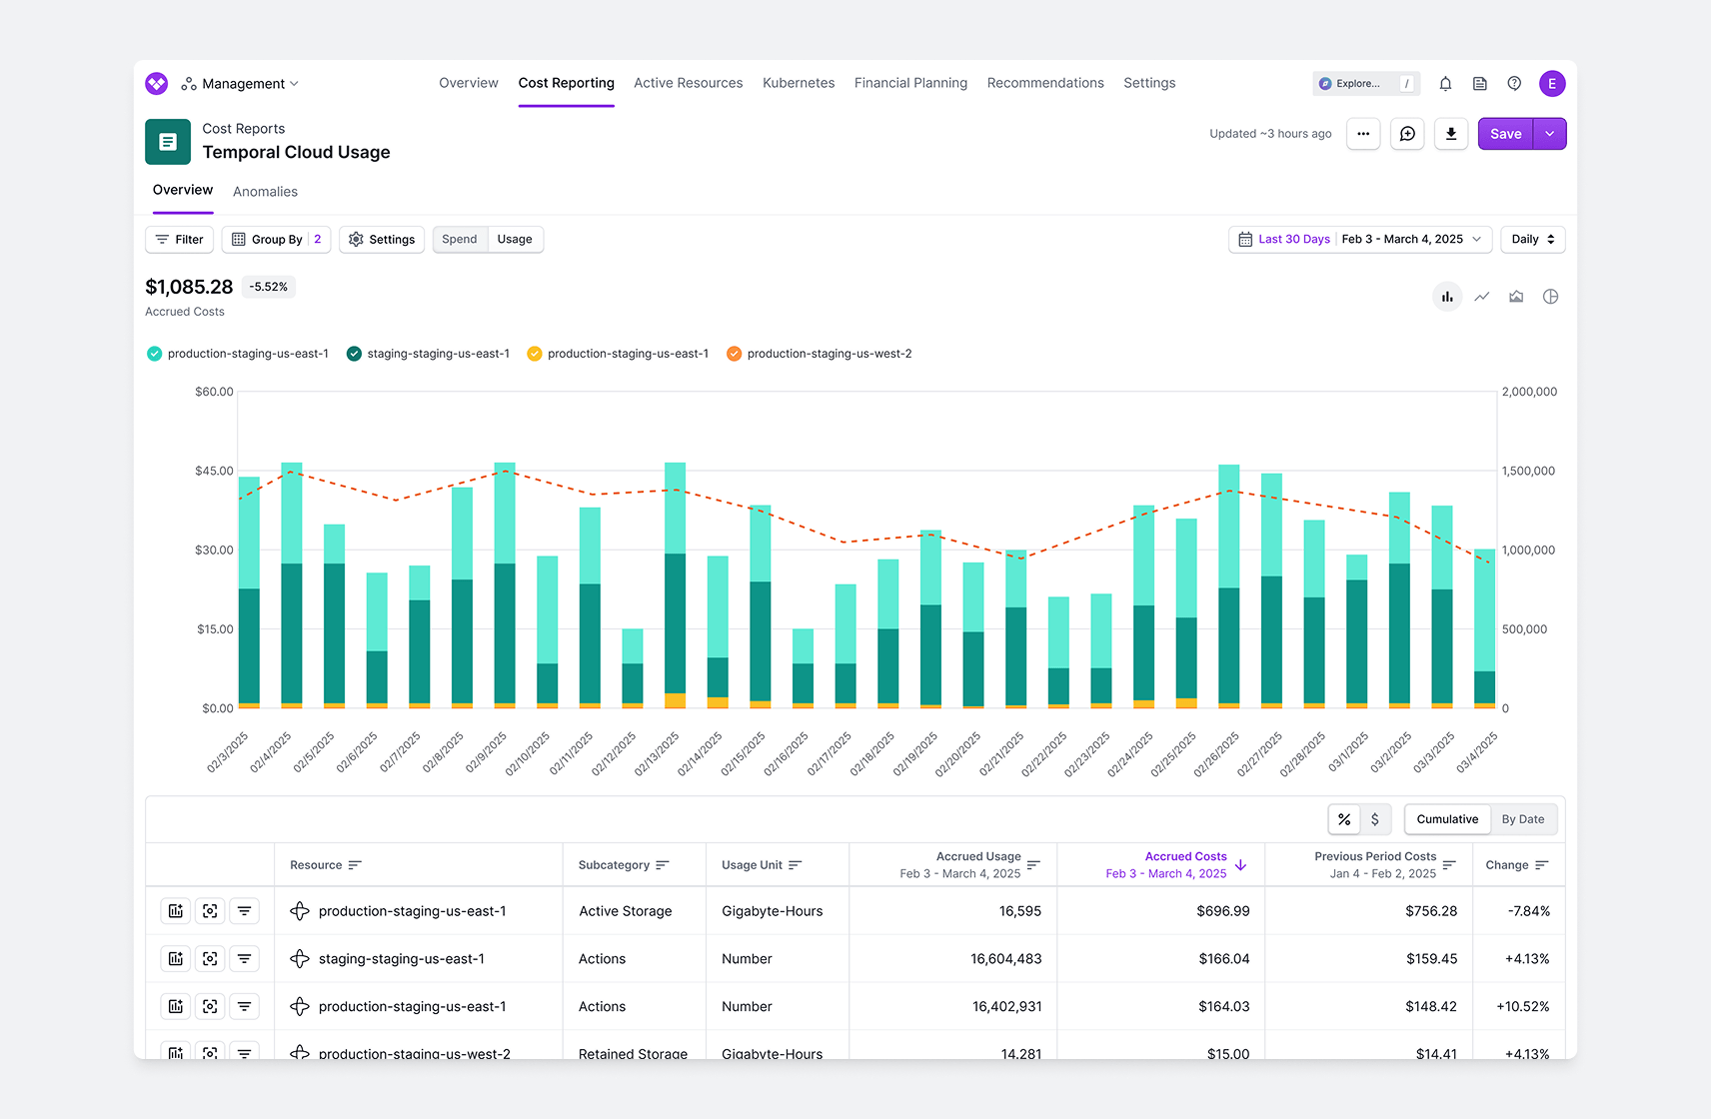Open the notifications bell
The width and height of the screenshot is (1711, 1119).
tap(1445, 84)
